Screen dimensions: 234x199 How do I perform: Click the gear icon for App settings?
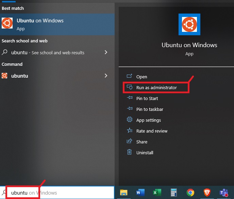click(x=129, y=119)
